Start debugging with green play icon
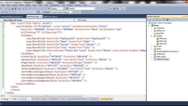Image resolution: width=188 pixels, height=106 pixels. tap(49, 9)
